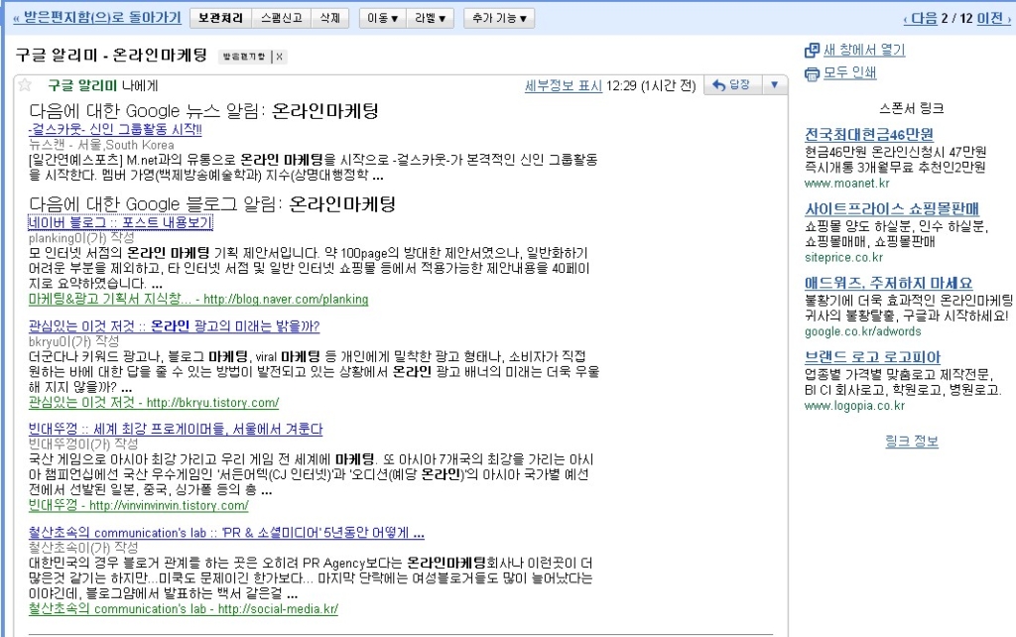Click timestamp 12:29 (1시간 전)
1016x637 pixels.
[x=651, y=85]
